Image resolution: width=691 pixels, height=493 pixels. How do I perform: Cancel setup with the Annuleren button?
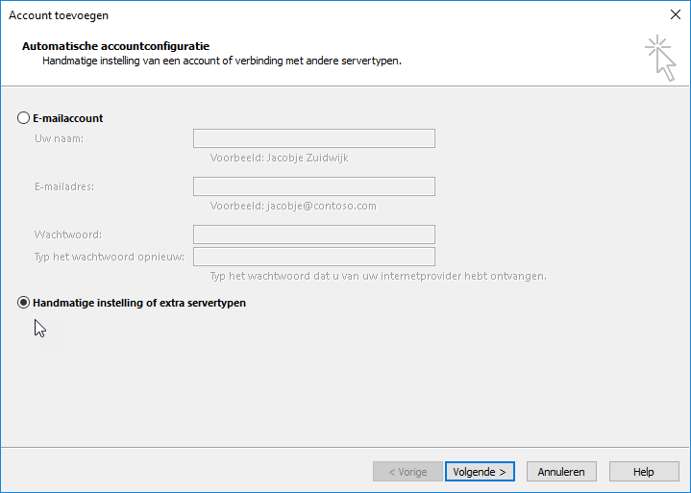click(561, 472)
